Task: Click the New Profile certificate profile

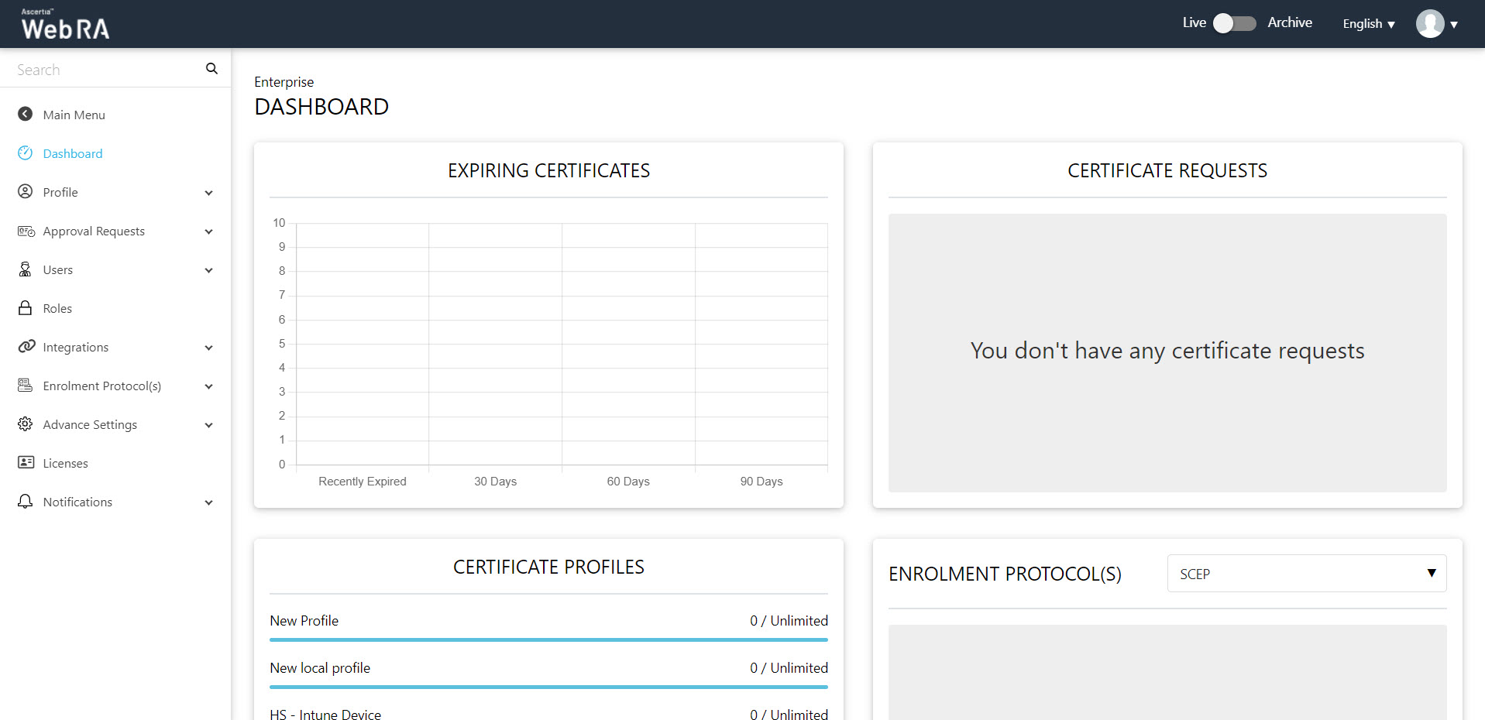Action: pyautogui.click(x=304, y=621)
